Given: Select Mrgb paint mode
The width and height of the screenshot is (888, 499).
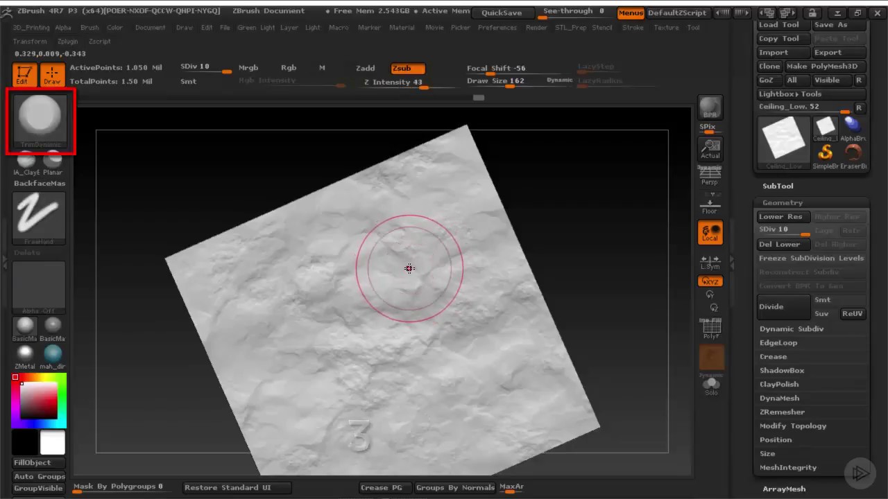Looking at the screenshot, I should click(x=248, y=68).
